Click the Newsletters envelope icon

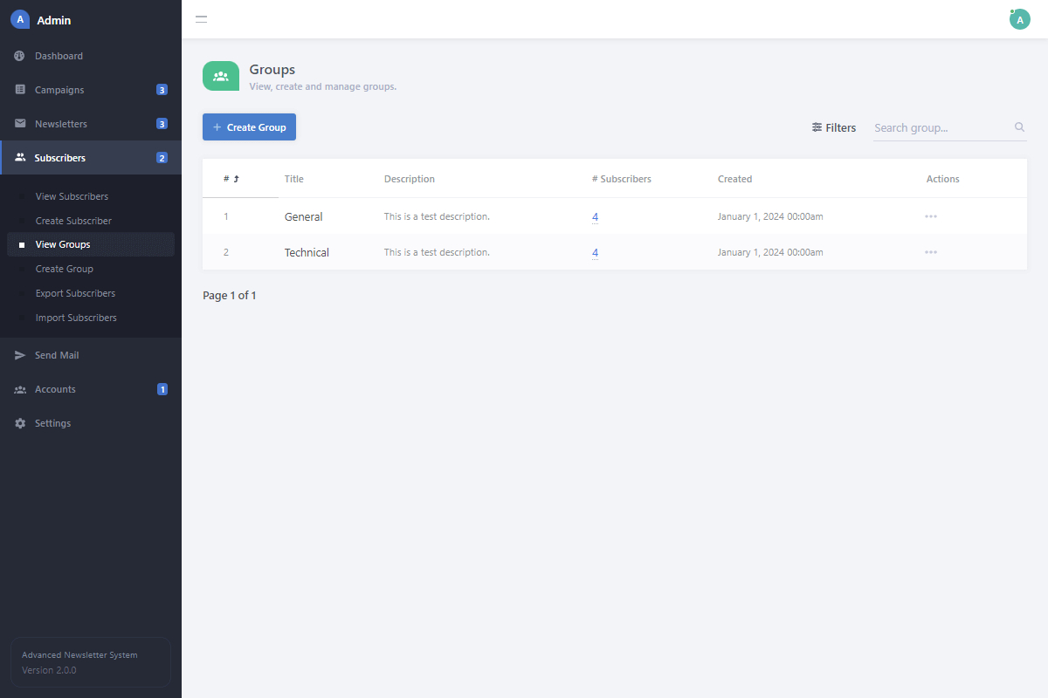(x=20, y=124)
